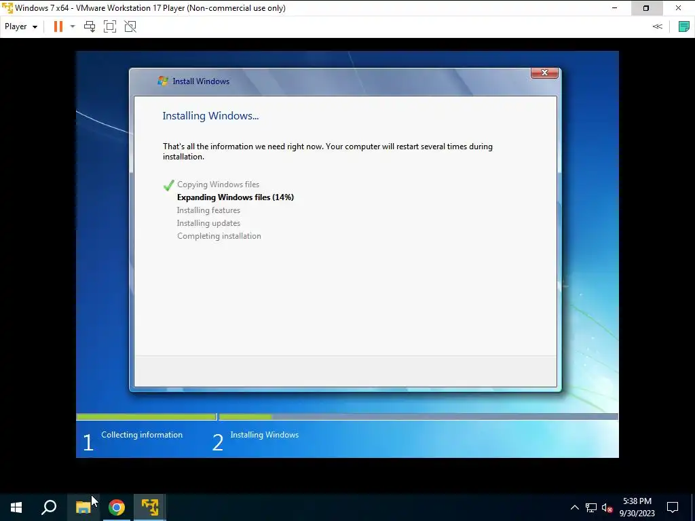The height and width of the screenshot is (521, 695).
Task: Open network status tray icon
Action: click(591, 507)
